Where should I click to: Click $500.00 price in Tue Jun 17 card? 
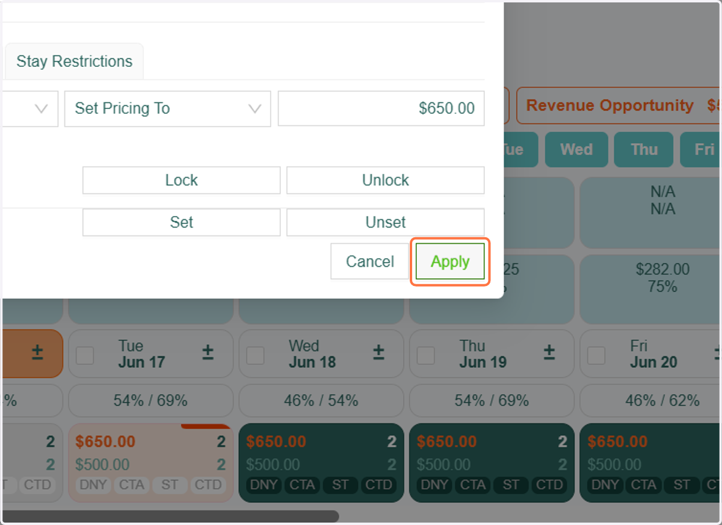102,465
